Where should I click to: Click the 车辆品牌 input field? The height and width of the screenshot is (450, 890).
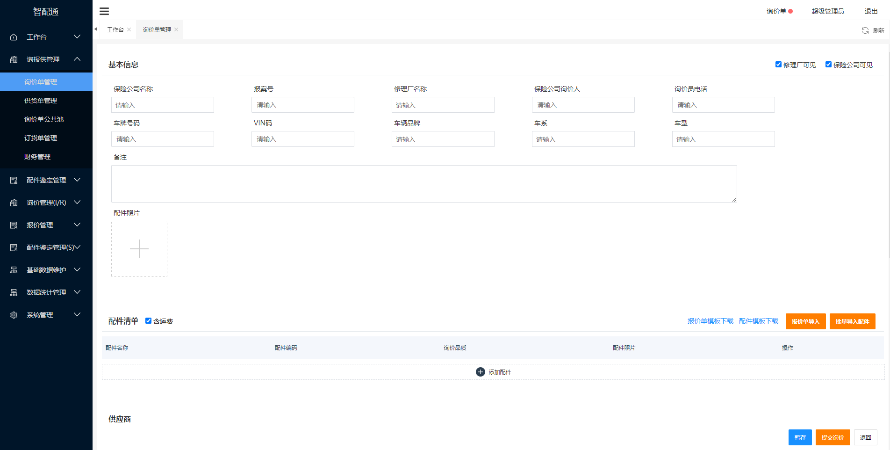tap(443, 139)
